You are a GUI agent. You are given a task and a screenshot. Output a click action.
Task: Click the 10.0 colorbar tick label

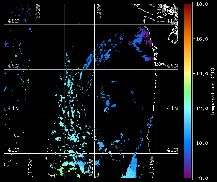200,143
